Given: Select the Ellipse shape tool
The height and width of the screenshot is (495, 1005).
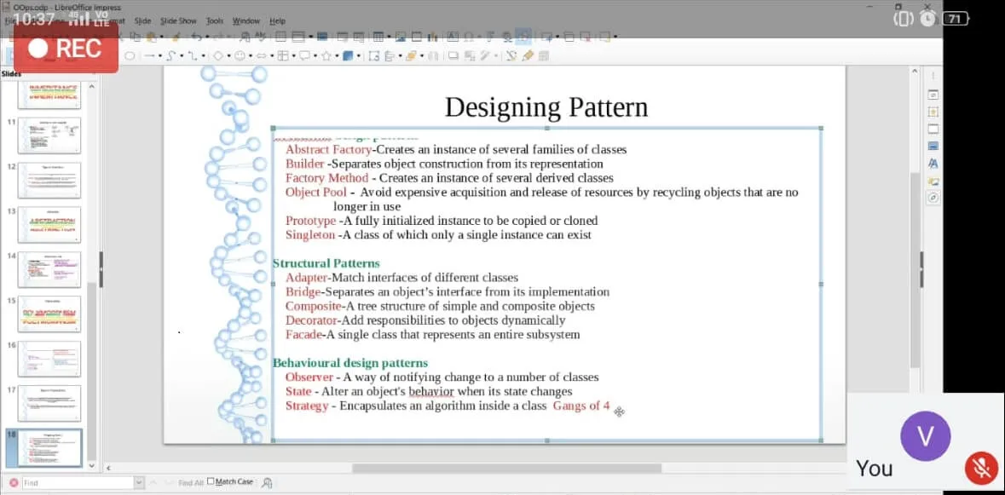Looking at the screenshot, I should coord(130,56).
